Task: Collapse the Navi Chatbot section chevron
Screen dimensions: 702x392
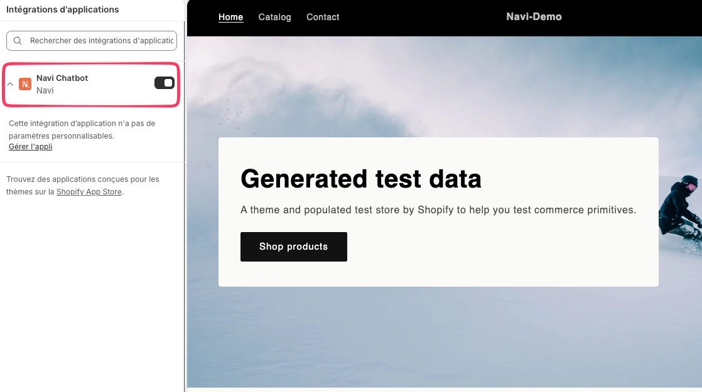Action: (x=10, y=84)
